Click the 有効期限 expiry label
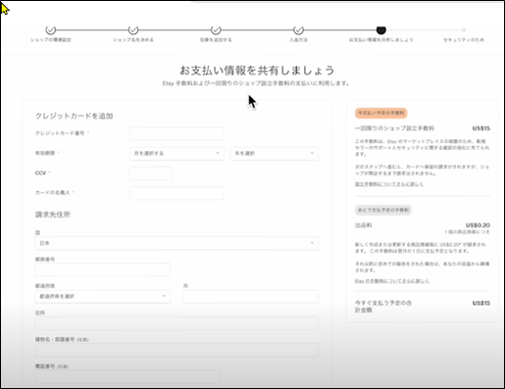Screen dimensions: 505x389 coord(45,153)
